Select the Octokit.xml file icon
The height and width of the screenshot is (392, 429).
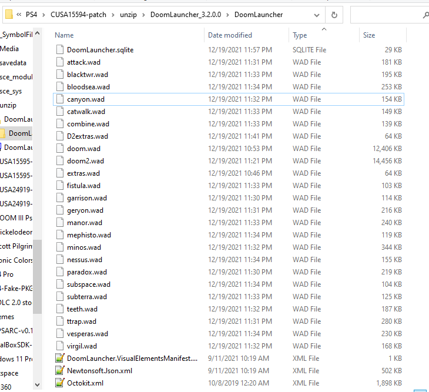pos(60,383)
